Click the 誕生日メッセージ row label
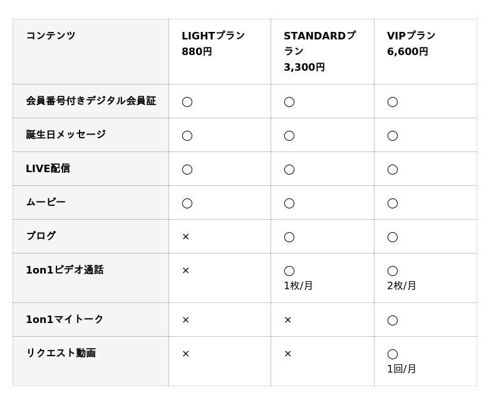 pos(66,135)
